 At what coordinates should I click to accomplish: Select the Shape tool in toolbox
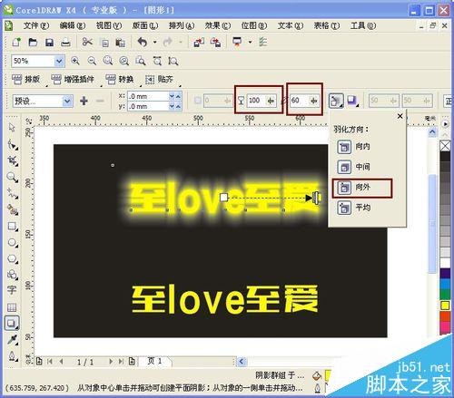[12, 144]
